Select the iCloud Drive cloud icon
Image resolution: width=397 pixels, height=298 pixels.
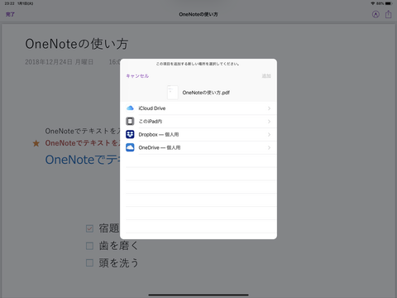tap(130, 108)
